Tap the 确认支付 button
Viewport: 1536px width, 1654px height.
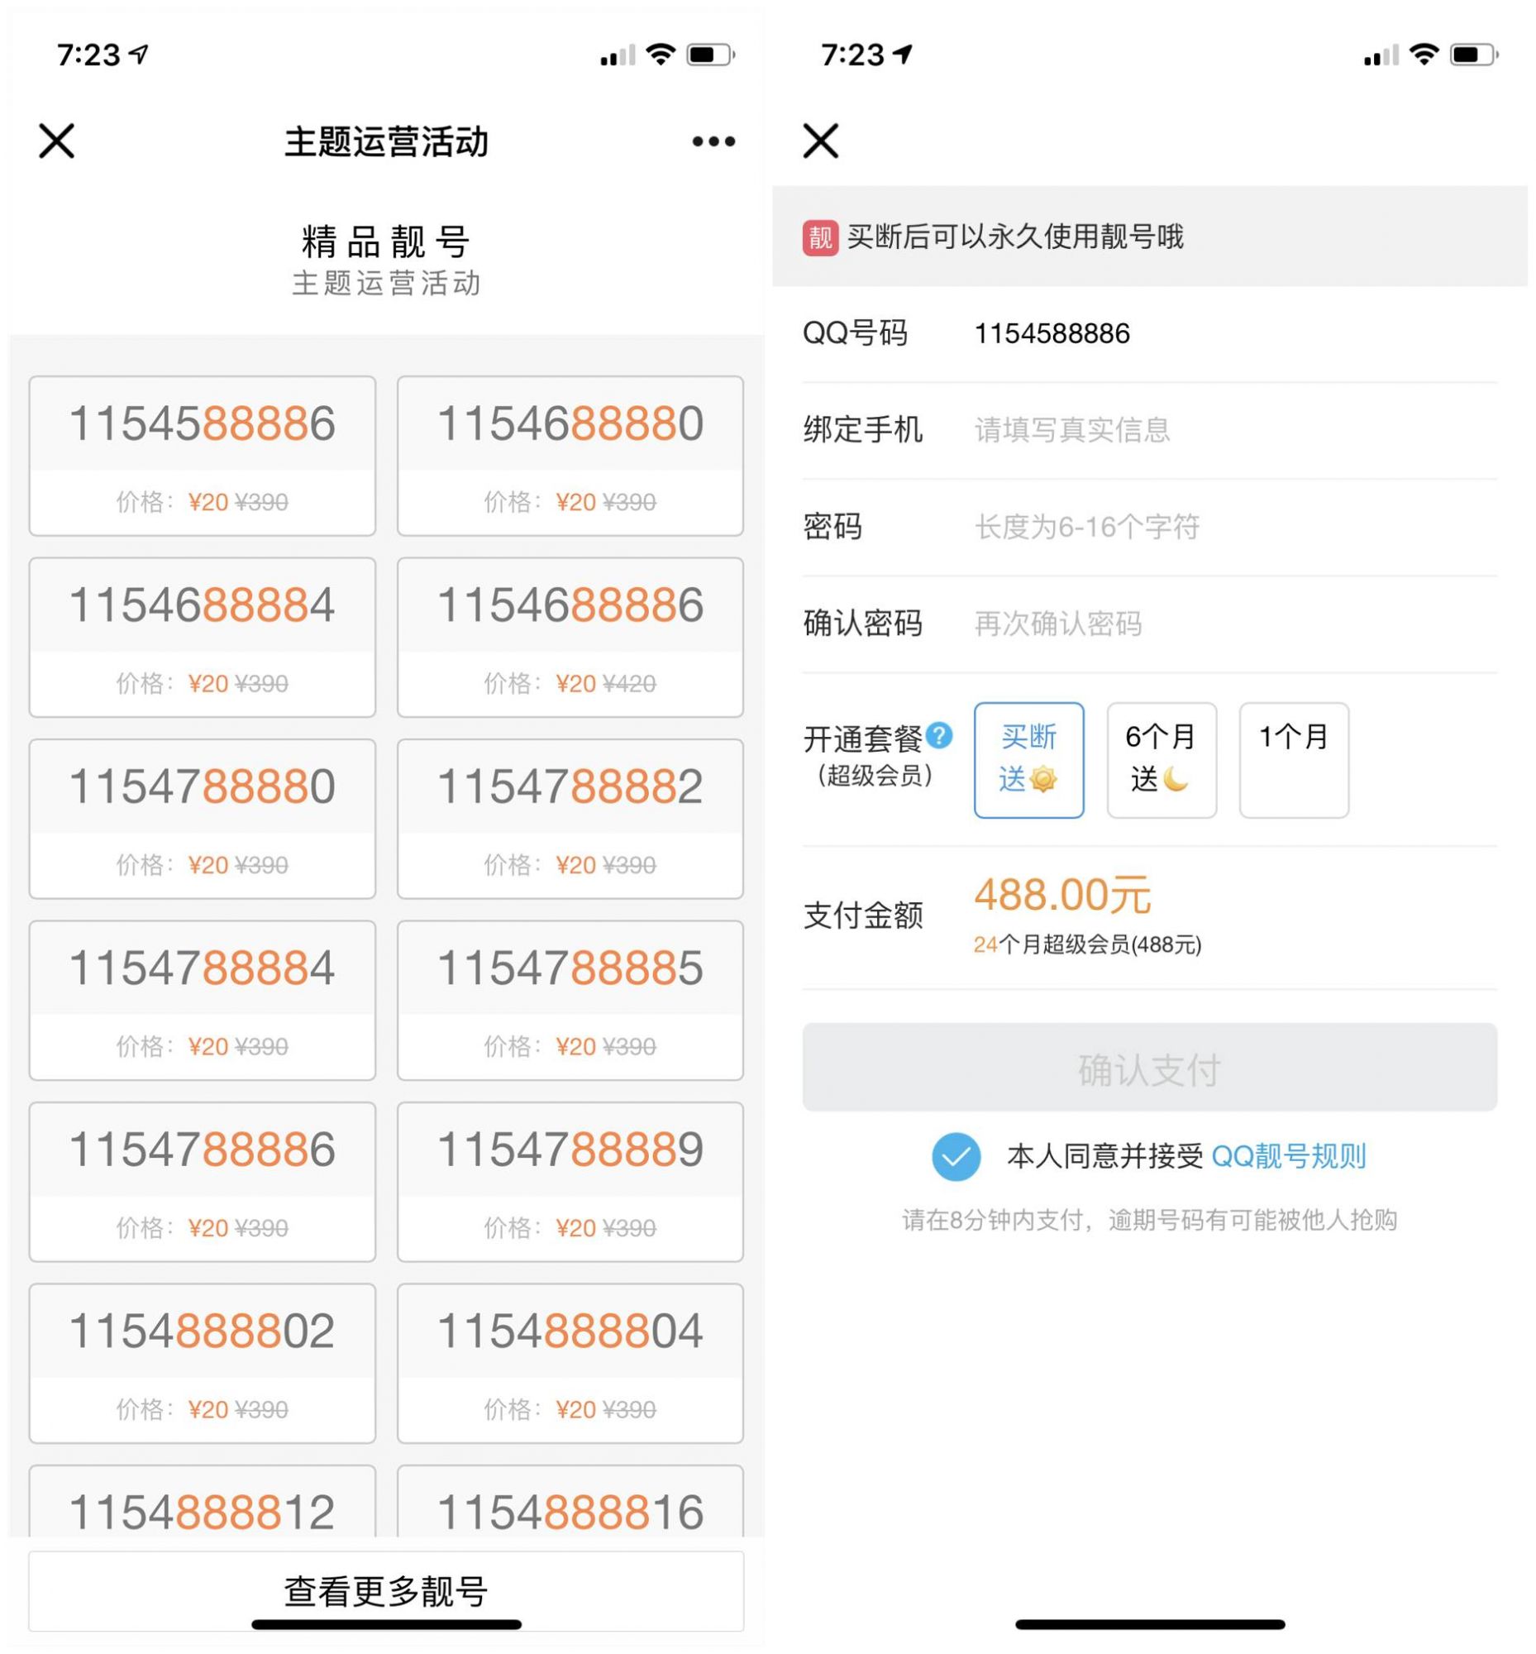1149,1066
